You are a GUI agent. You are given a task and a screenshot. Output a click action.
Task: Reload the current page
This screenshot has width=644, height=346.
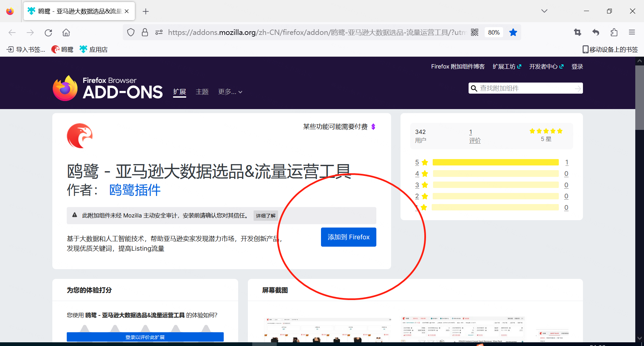pos(48,33)
